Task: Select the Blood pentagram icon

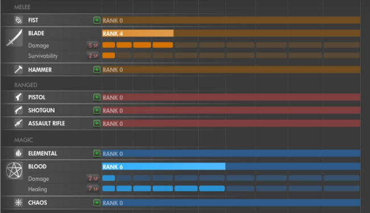Action: point(14,171)
